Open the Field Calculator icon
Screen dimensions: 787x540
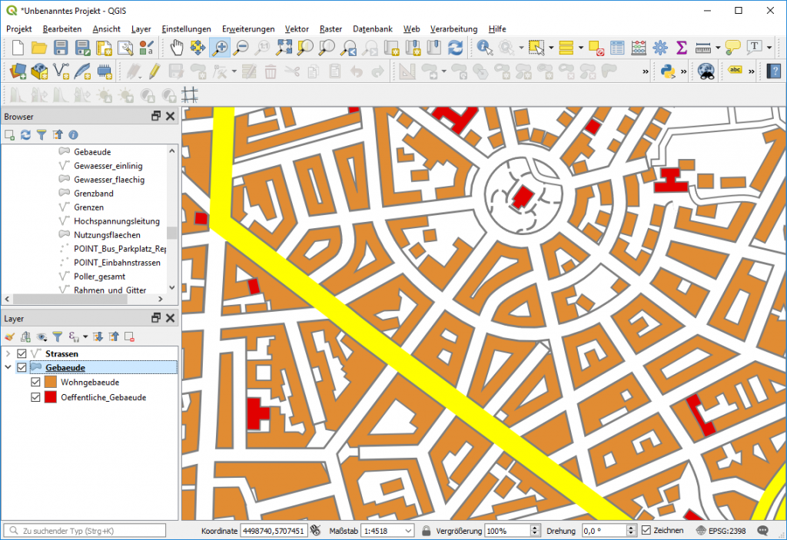coord(638,48)
